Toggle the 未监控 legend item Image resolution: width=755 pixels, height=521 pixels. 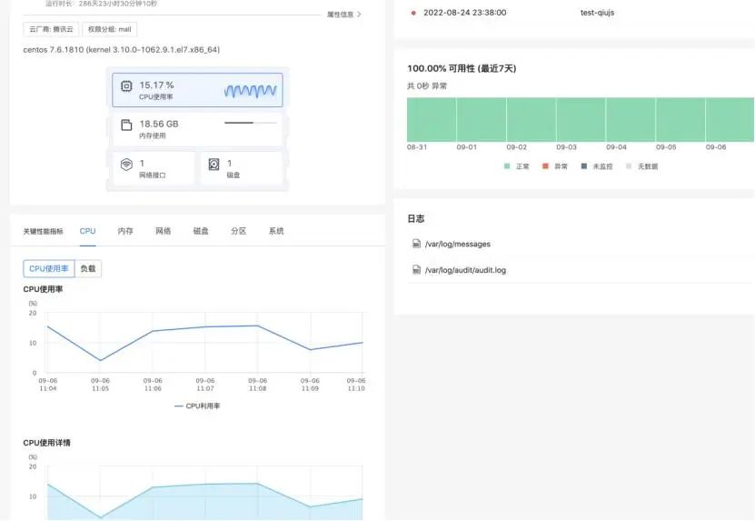tap(596, 166)
